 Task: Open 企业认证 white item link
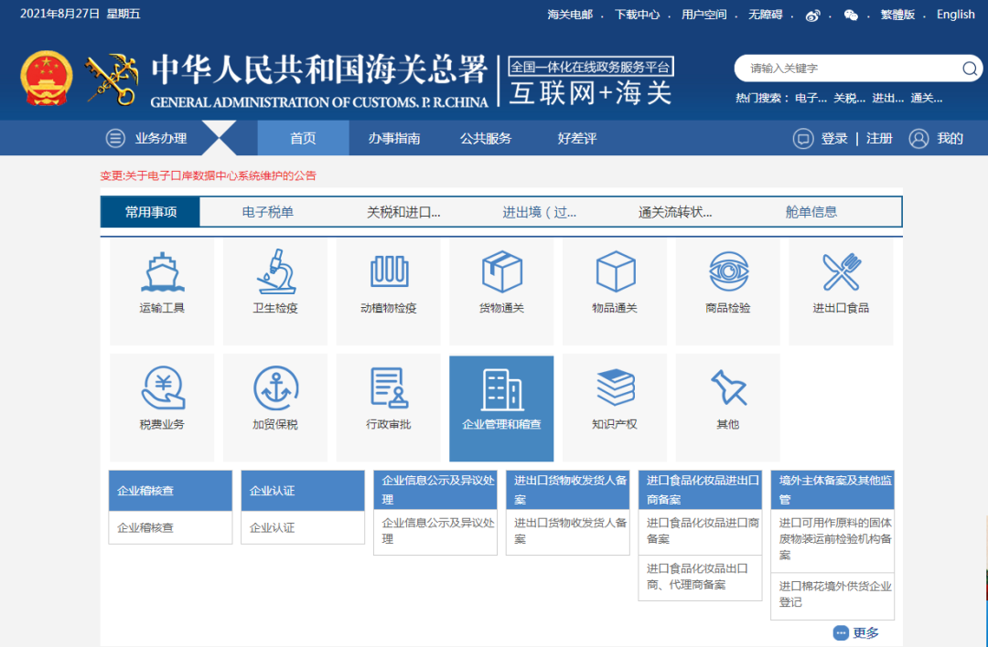[303, 527]
